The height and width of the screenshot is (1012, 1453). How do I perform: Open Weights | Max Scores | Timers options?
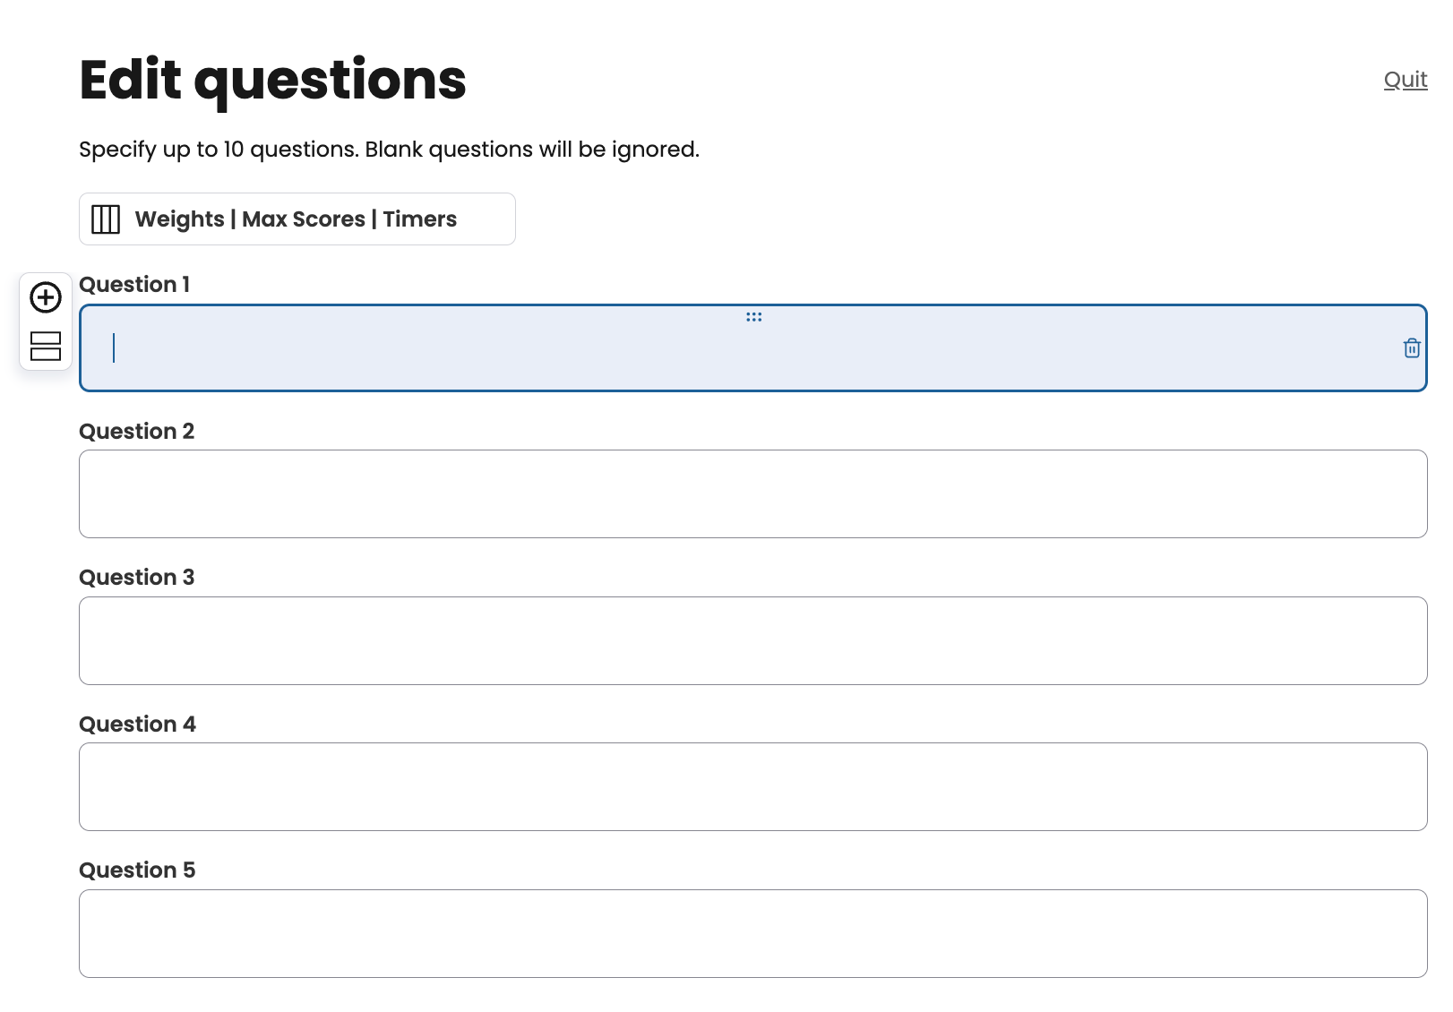coord(297,219)
